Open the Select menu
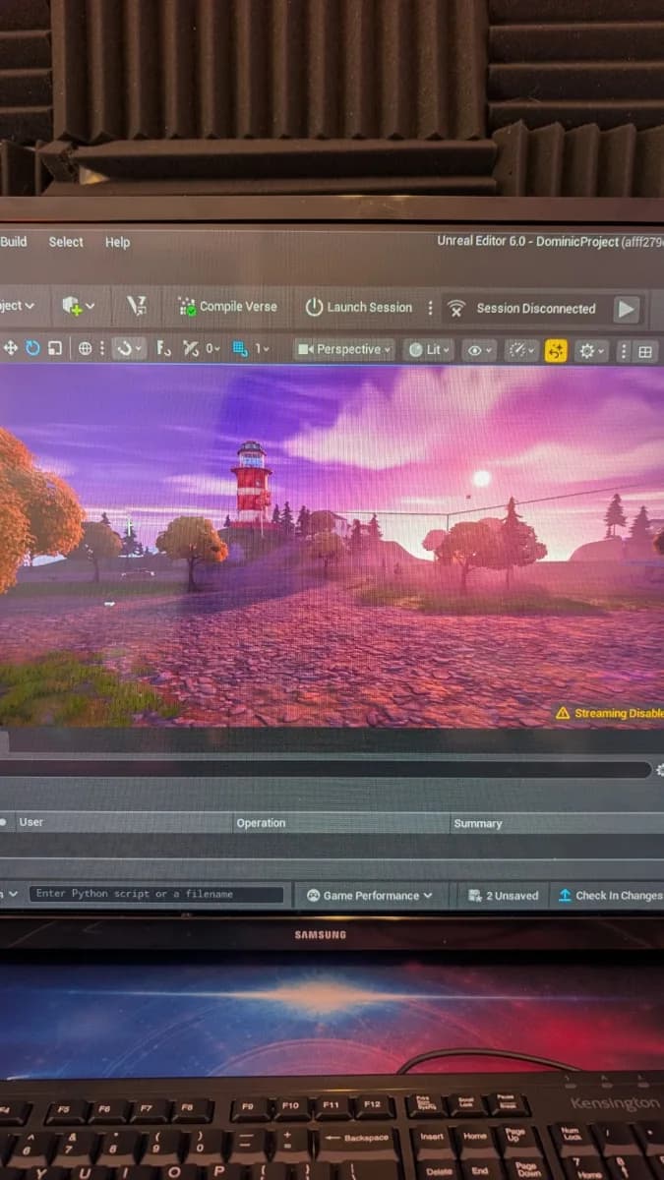Screen dimensions: 664x1180 click(66, 242)
